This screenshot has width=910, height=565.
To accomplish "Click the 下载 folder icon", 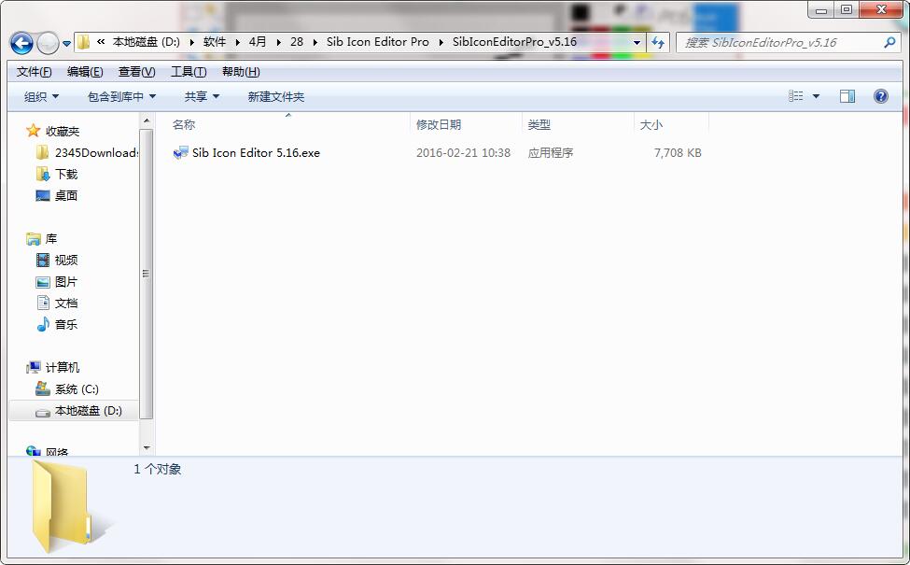I will 42,175.
